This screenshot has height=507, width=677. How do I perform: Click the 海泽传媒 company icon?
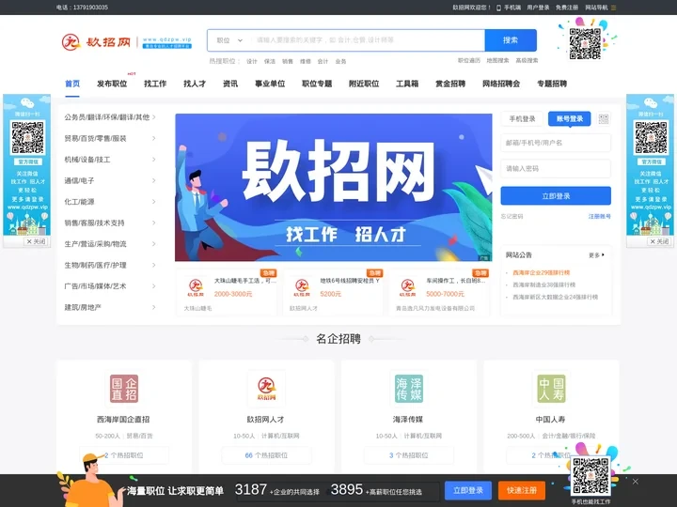coord(408,389)
